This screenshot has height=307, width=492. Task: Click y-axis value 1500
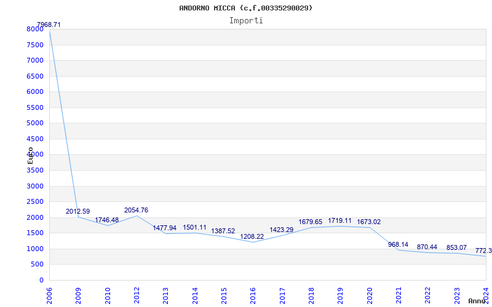[35, 233]
